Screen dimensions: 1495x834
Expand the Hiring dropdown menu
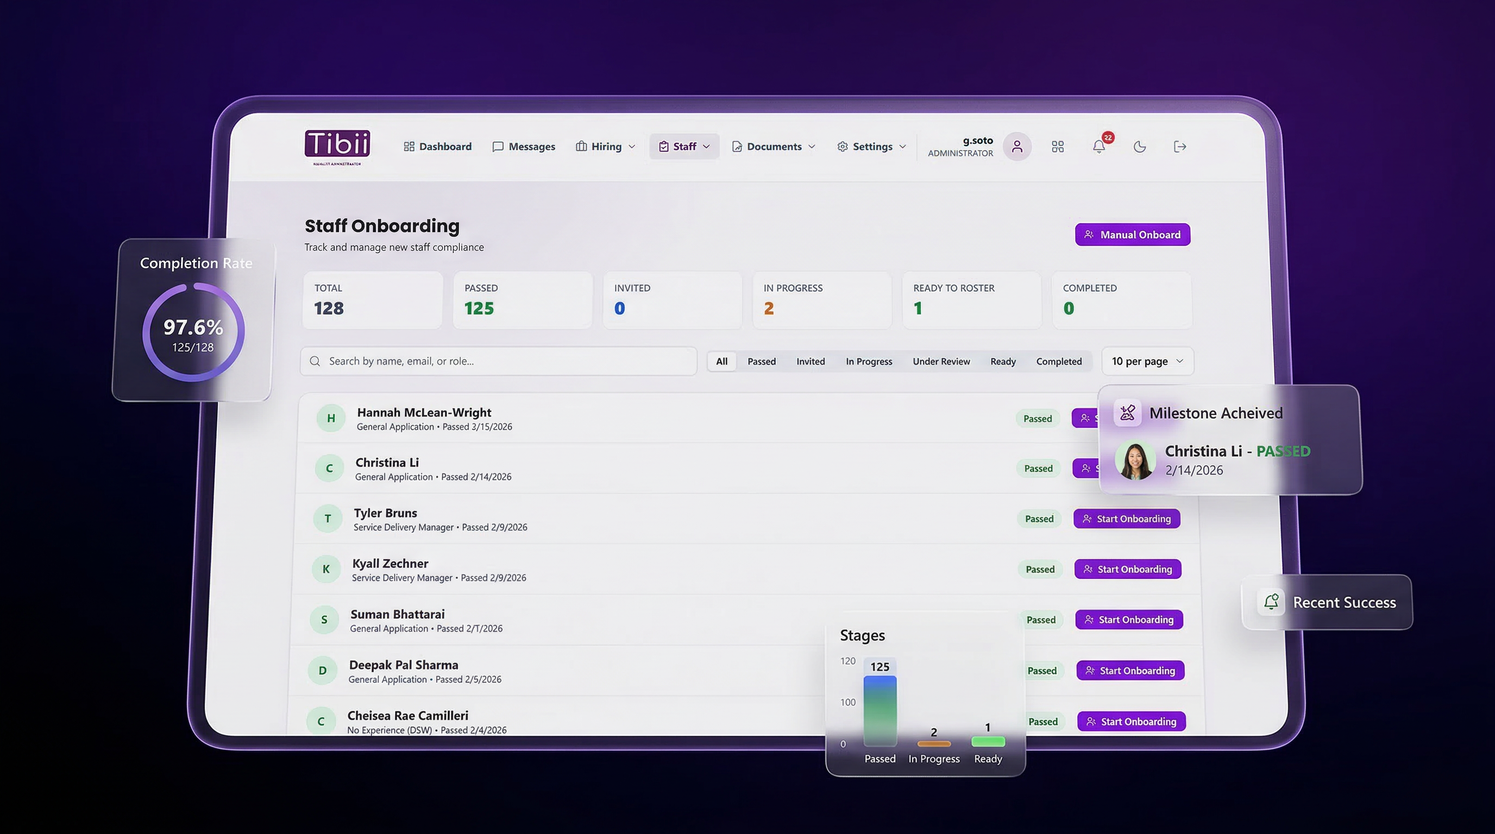tap(605, 146)
